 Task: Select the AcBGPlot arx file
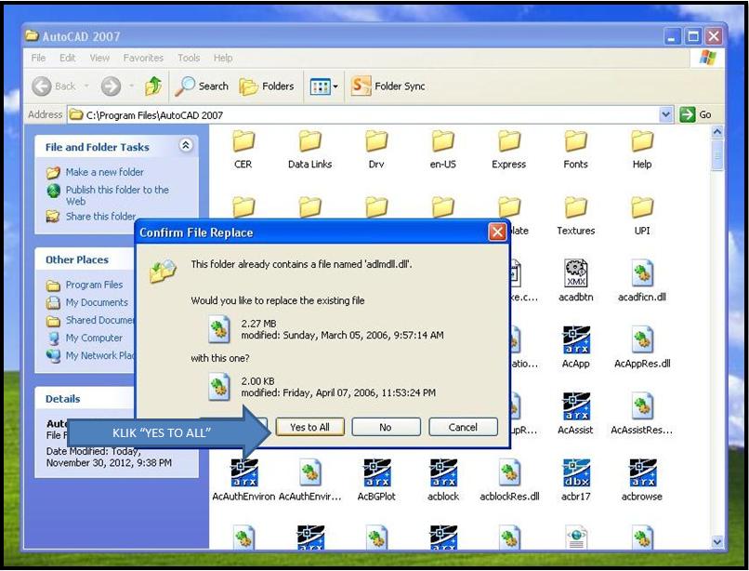pos(376,480)
